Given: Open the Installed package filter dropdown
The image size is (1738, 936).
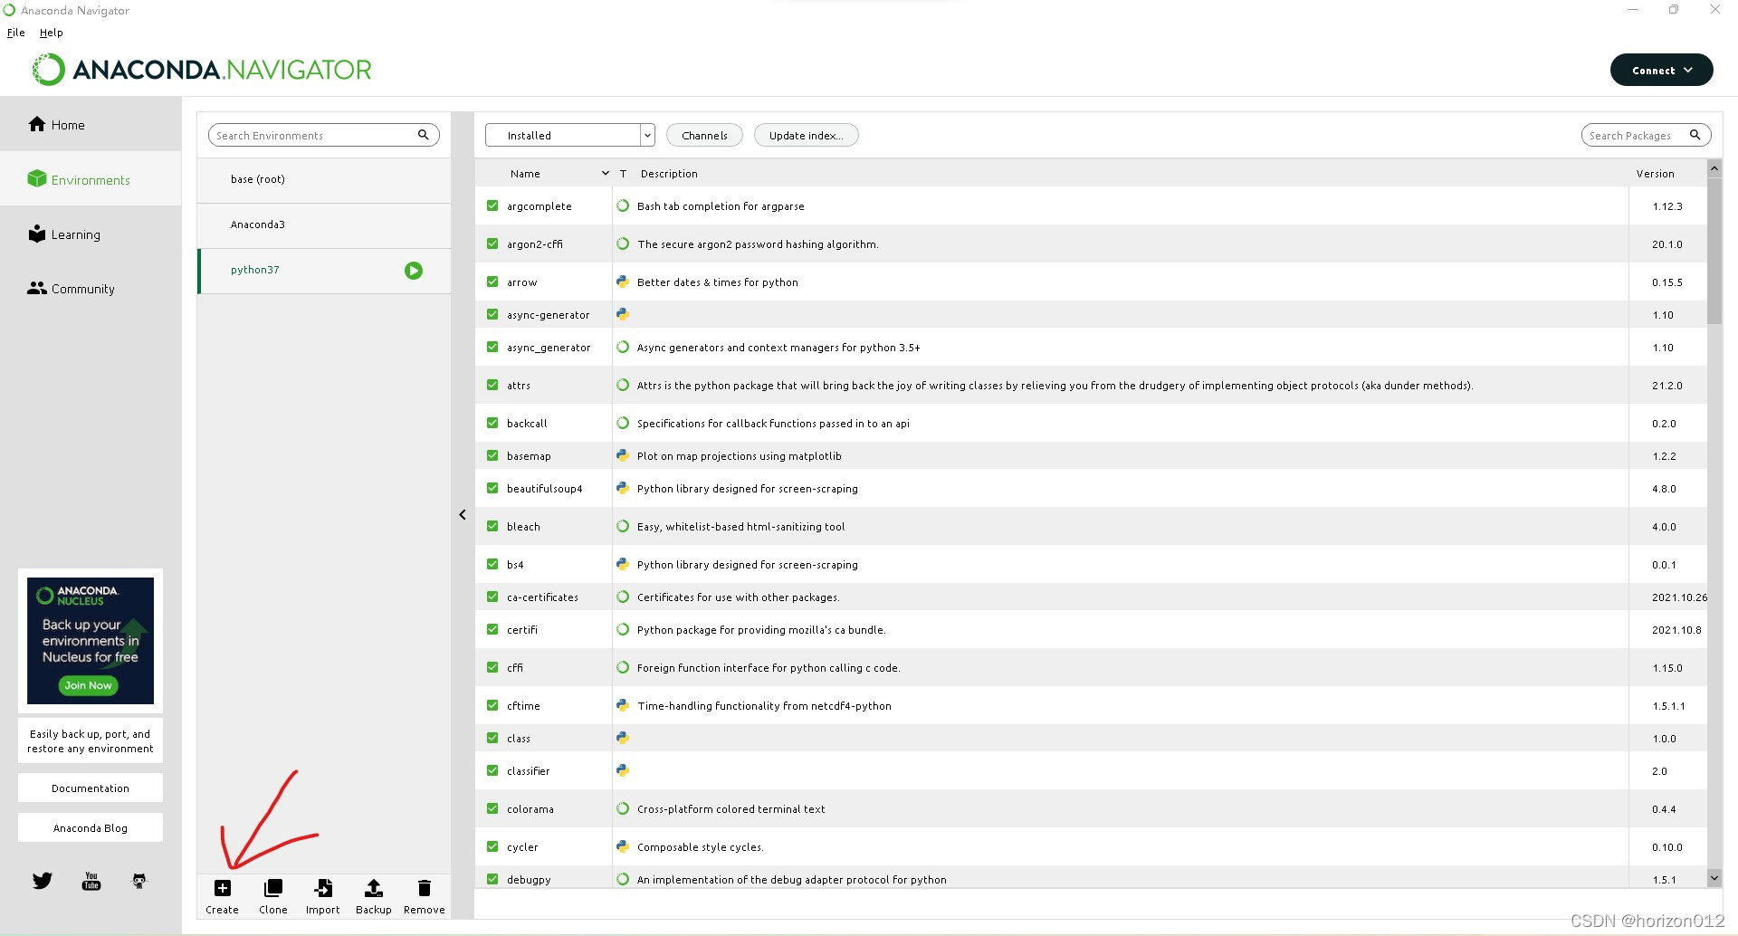Looking at the screenshot, I should pyautogui.click(x=569, y=135).
